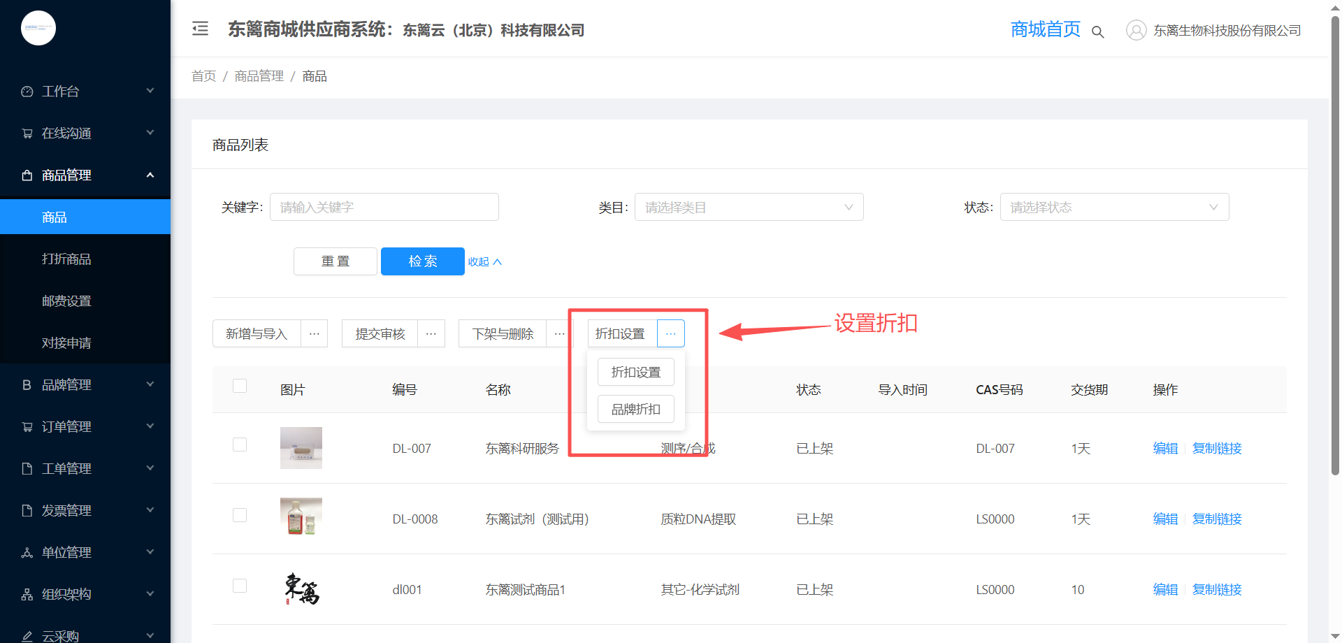Viewport: 1342px width, 643px height.
Task: Select 品牌折扣 in the dropdown menu
Action: (x=636, y=409)
